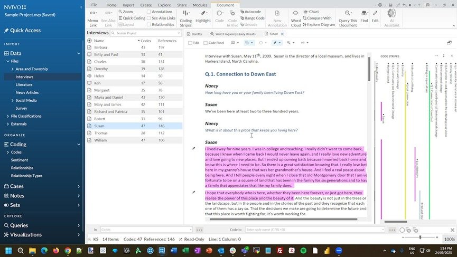Viewport: 457px width, 257px height.
Task: Enable the Annotations checkbox
Action: pos(148,12)
